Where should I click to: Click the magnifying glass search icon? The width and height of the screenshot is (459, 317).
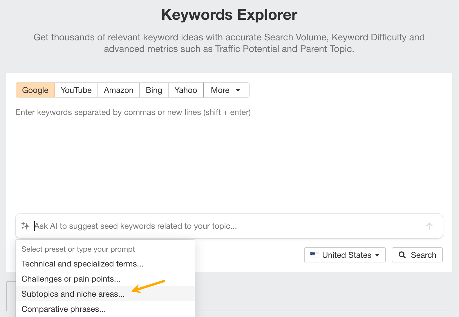click(403, 255)
